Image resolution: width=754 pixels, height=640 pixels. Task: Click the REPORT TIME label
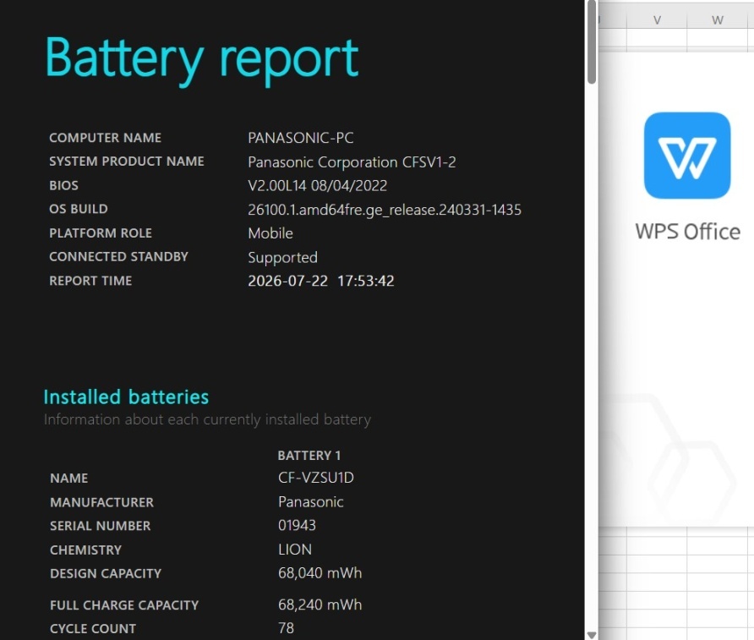[x=90, y=281]
